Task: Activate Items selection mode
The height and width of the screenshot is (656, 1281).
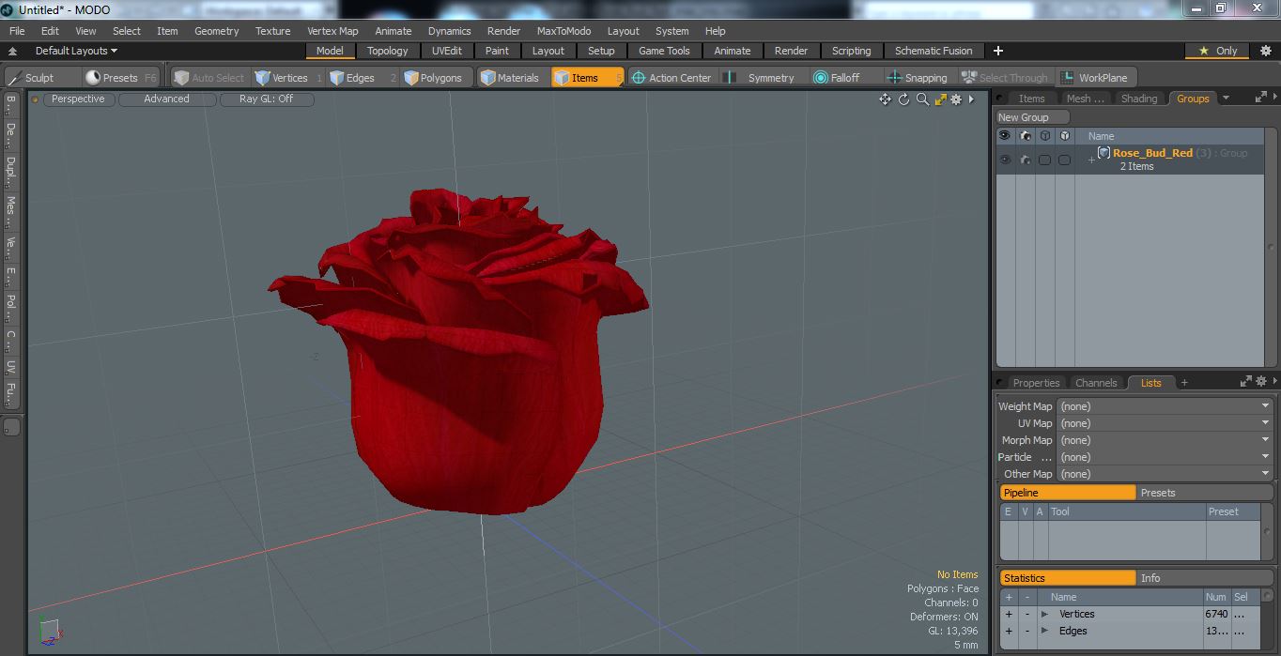Action: (587, 78)
